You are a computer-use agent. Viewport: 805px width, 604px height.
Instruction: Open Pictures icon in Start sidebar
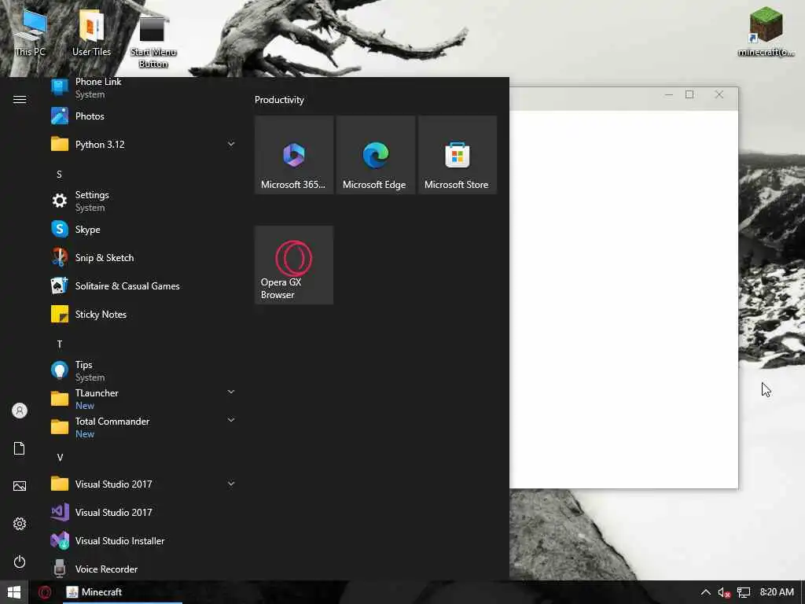click(x=20, y=486)
